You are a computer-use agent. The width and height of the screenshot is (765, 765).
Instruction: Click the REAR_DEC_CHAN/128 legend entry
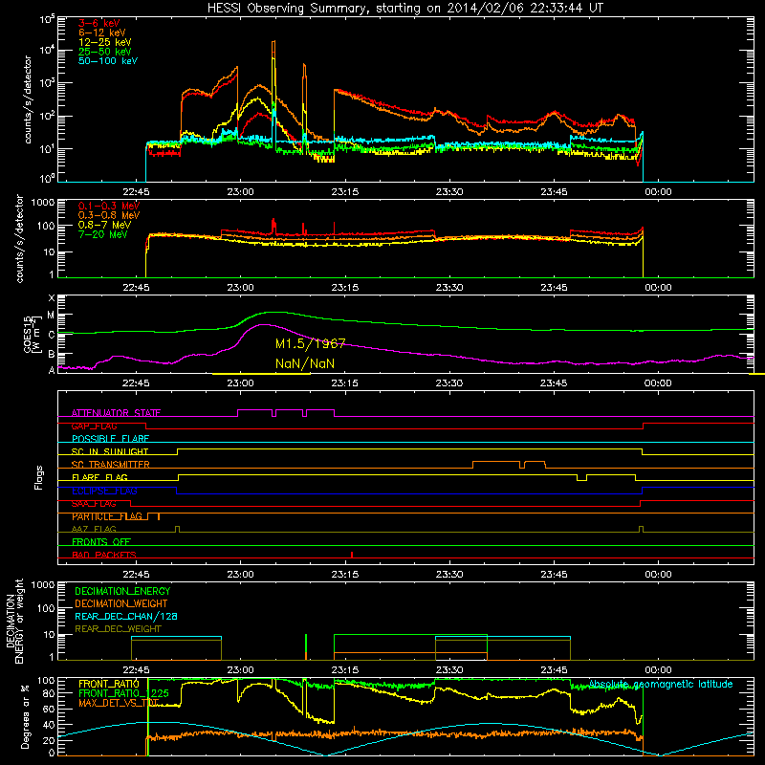click(126, 616)
